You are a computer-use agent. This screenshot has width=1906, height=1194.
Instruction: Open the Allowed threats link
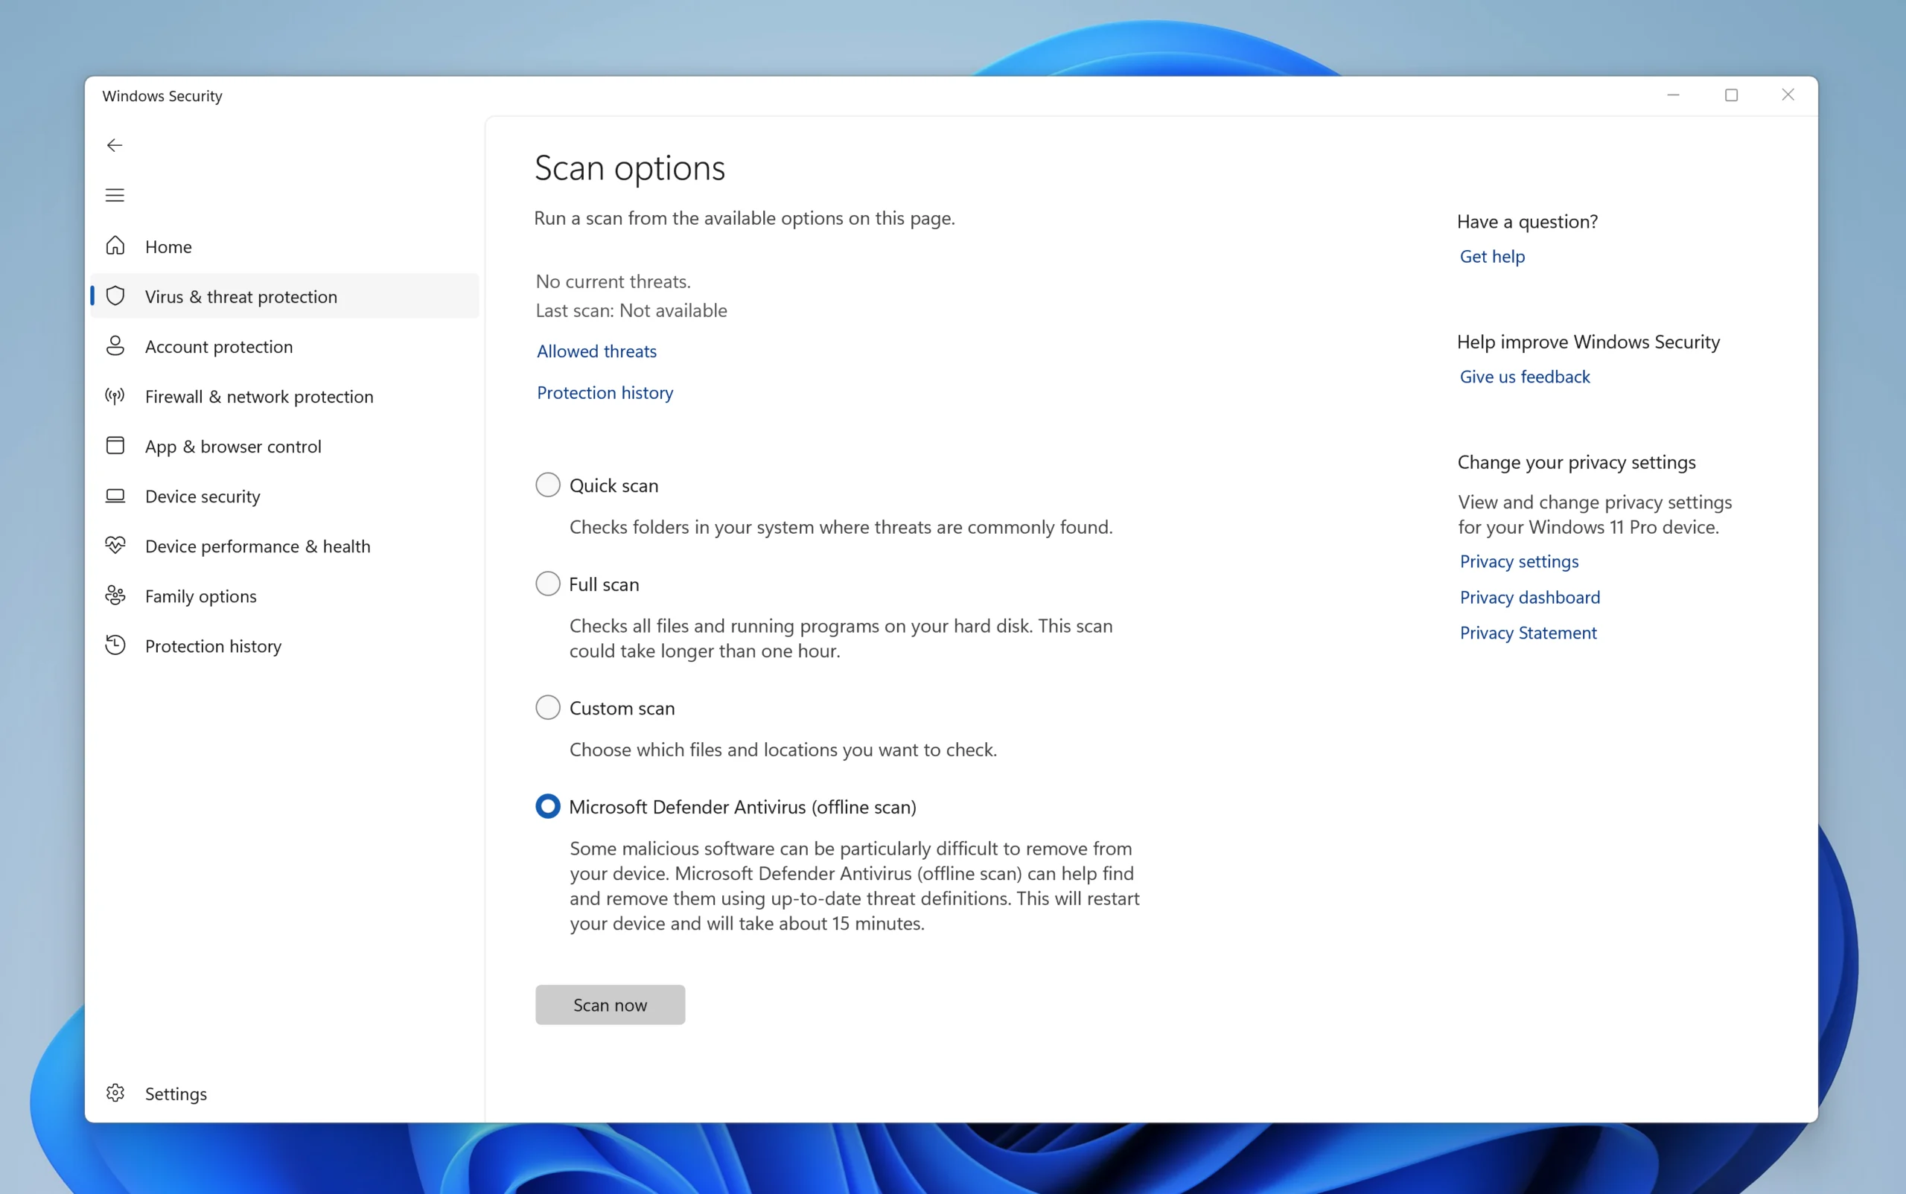click(x=596, y=351)
